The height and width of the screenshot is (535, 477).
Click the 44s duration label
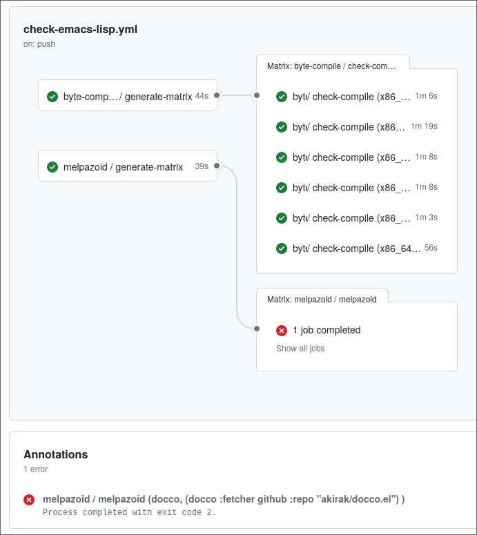[202, 96]
